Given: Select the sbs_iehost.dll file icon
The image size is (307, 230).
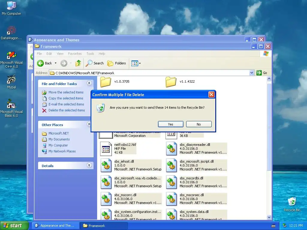Looking at the screenshot, I should (x=106, y=165).
